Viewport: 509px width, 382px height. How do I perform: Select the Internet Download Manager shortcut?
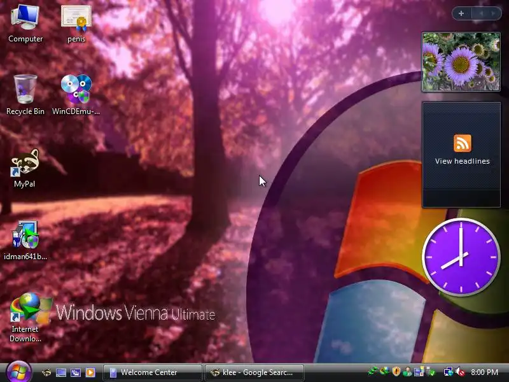[25, 317]
